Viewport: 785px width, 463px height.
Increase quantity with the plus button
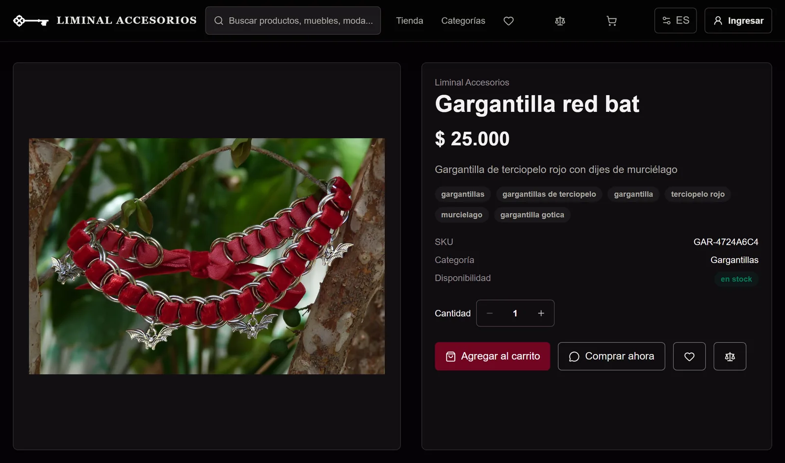click(541, 313)
